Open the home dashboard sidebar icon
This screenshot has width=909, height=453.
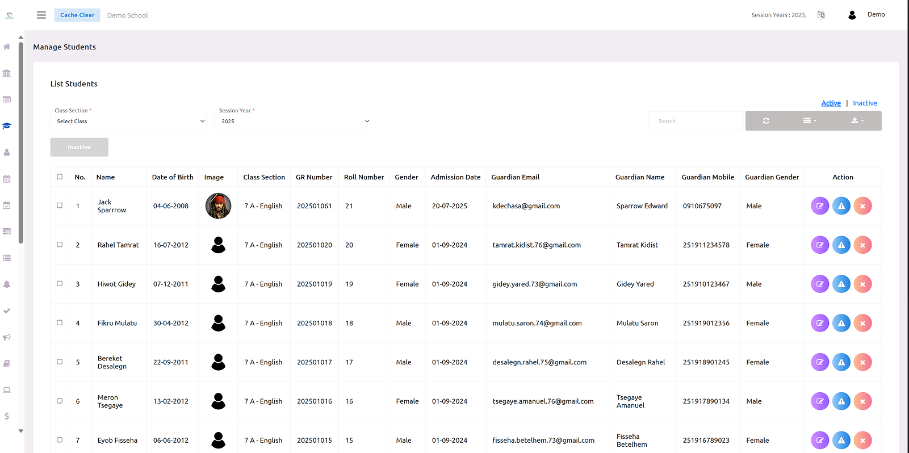[x=7, y=47]
